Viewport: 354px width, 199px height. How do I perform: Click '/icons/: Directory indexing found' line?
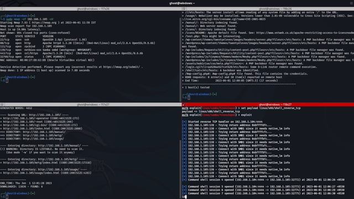[209, 29]
